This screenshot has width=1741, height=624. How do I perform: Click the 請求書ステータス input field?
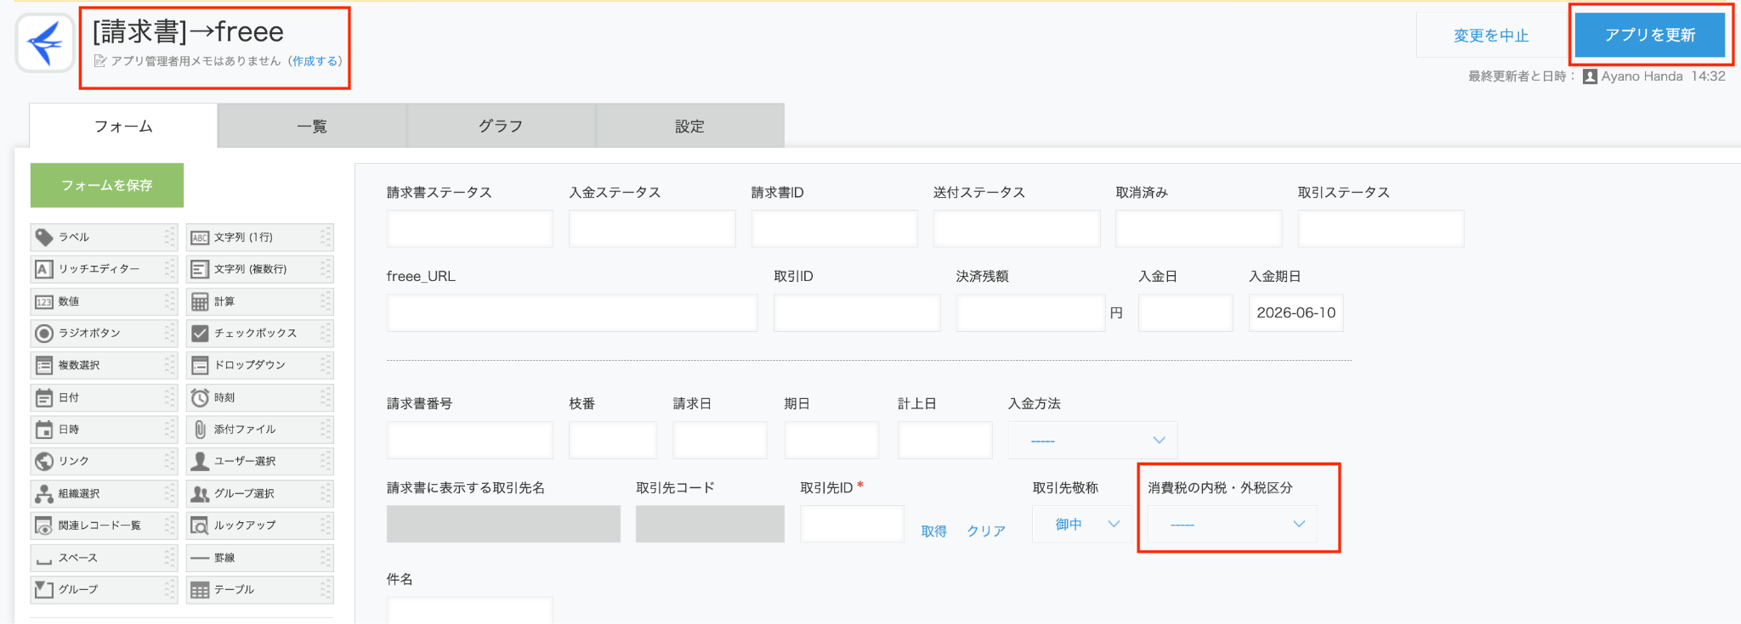click(x=469, y=228)
